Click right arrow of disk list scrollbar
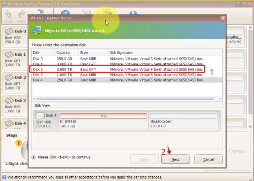The height and width of the screenshot is (181, 254). click(x=220, y=99)
